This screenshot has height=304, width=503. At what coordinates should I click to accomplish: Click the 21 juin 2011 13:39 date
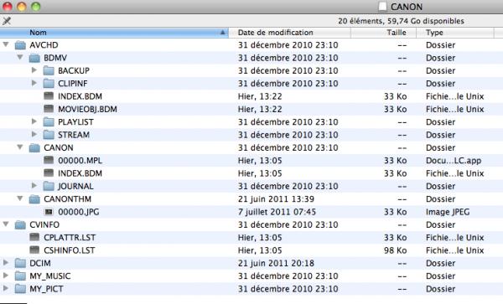pos(276,199)
